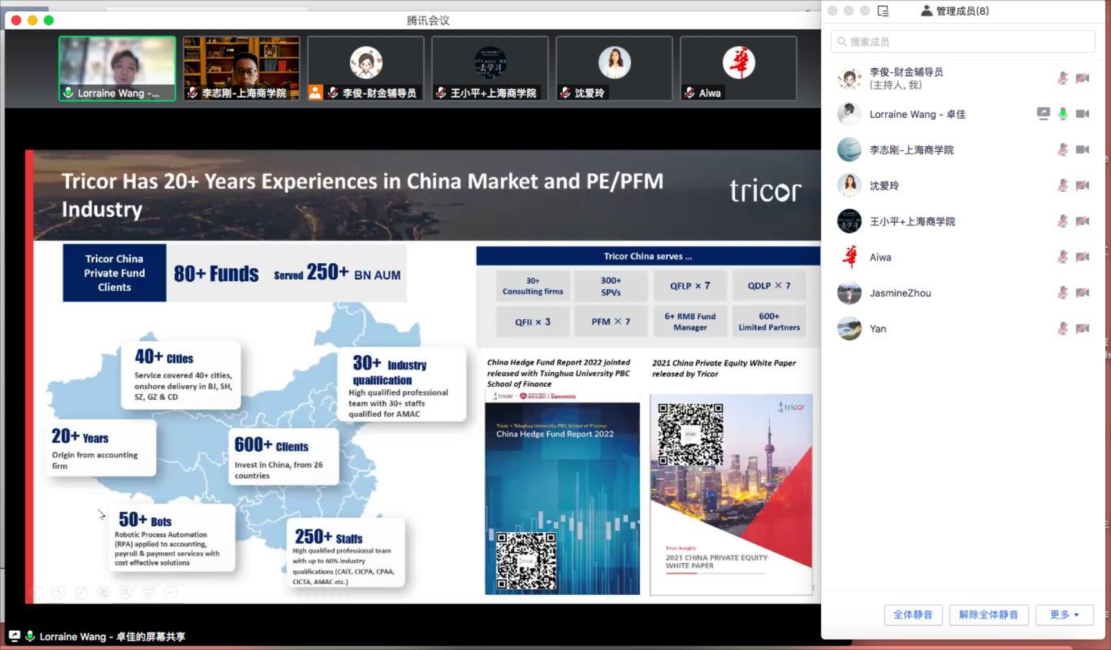Click Lorraine Wang's green microphone icon in list
This screenshot has width=1111, height=650.
click(x=1063, y=114)
